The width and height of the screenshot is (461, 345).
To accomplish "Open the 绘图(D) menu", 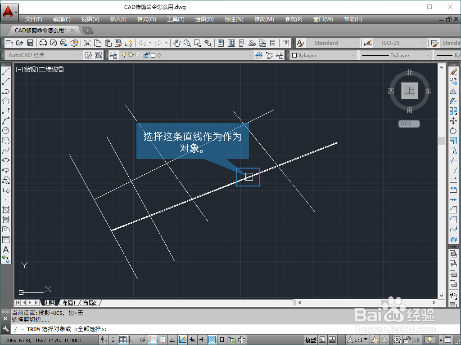I will (x=204, y=19).
